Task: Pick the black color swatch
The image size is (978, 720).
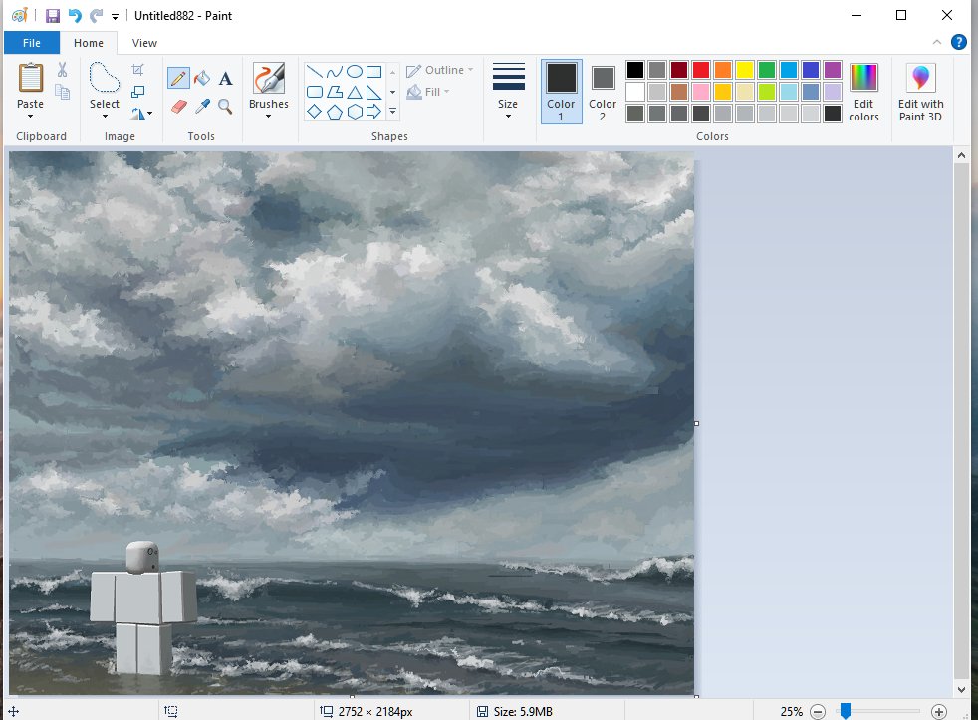Action: (x=635, y=70)
